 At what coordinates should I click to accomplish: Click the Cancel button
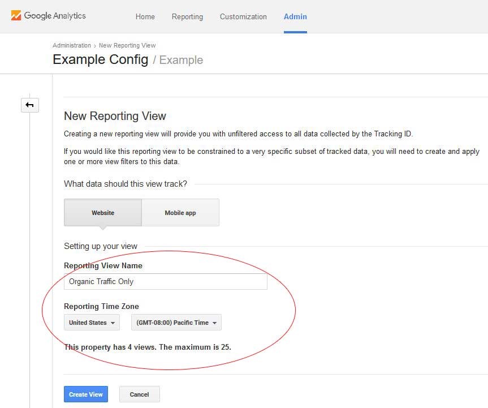tap(140, 394)
